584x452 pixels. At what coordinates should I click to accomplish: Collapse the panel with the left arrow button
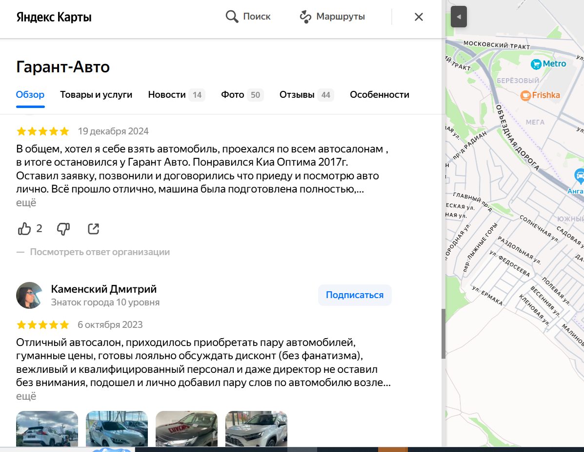pyautogui.click(x=458, y=16)
